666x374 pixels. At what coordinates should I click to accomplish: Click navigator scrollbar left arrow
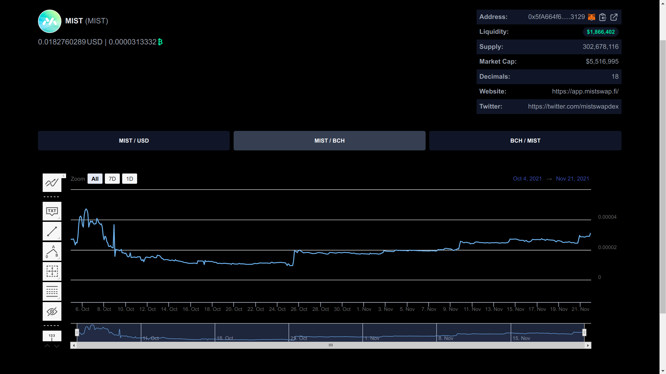(x=74, y=345)
